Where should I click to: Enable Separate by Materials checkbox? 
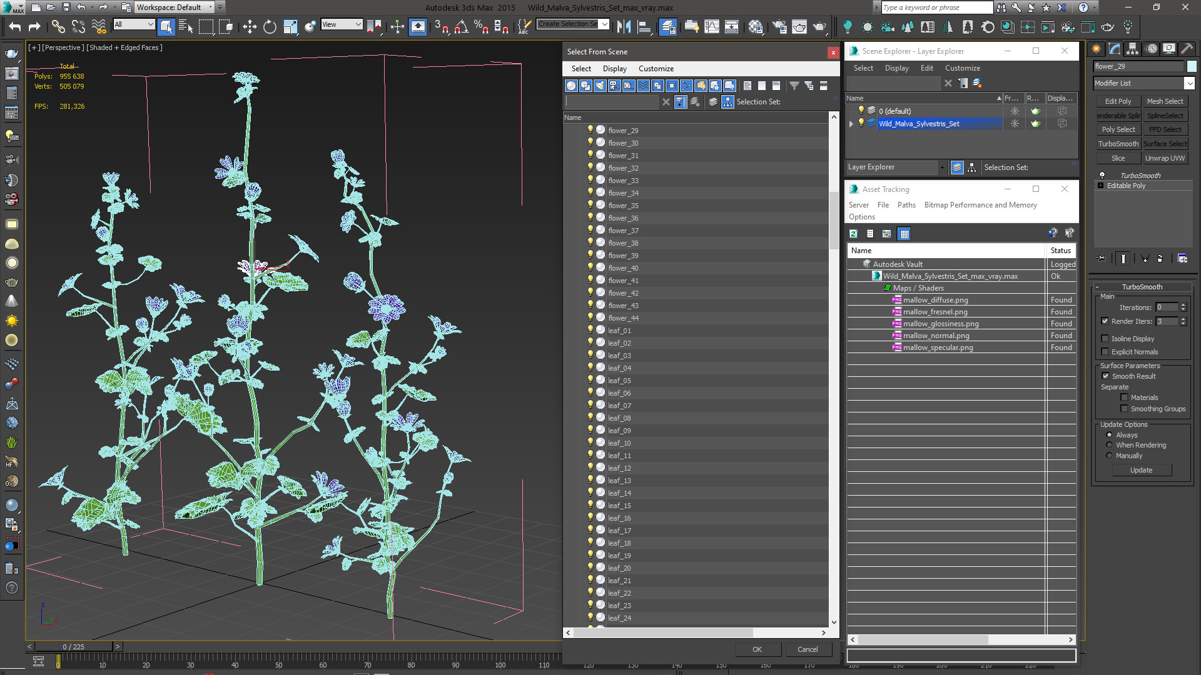[x=1125, y=397]
